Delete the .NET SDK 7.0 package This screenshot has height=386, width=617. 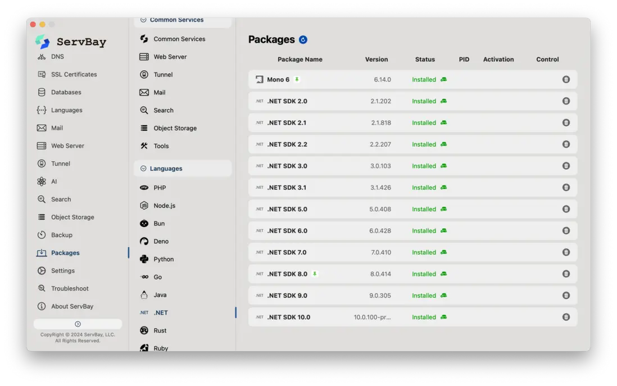click(x=566, y=252)
